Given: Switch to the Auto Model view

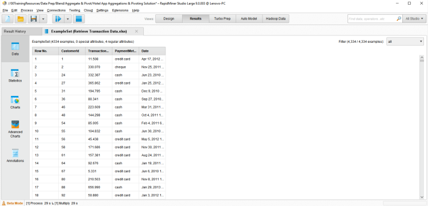Looking at the screenshot, I should (x=249, y=19).
